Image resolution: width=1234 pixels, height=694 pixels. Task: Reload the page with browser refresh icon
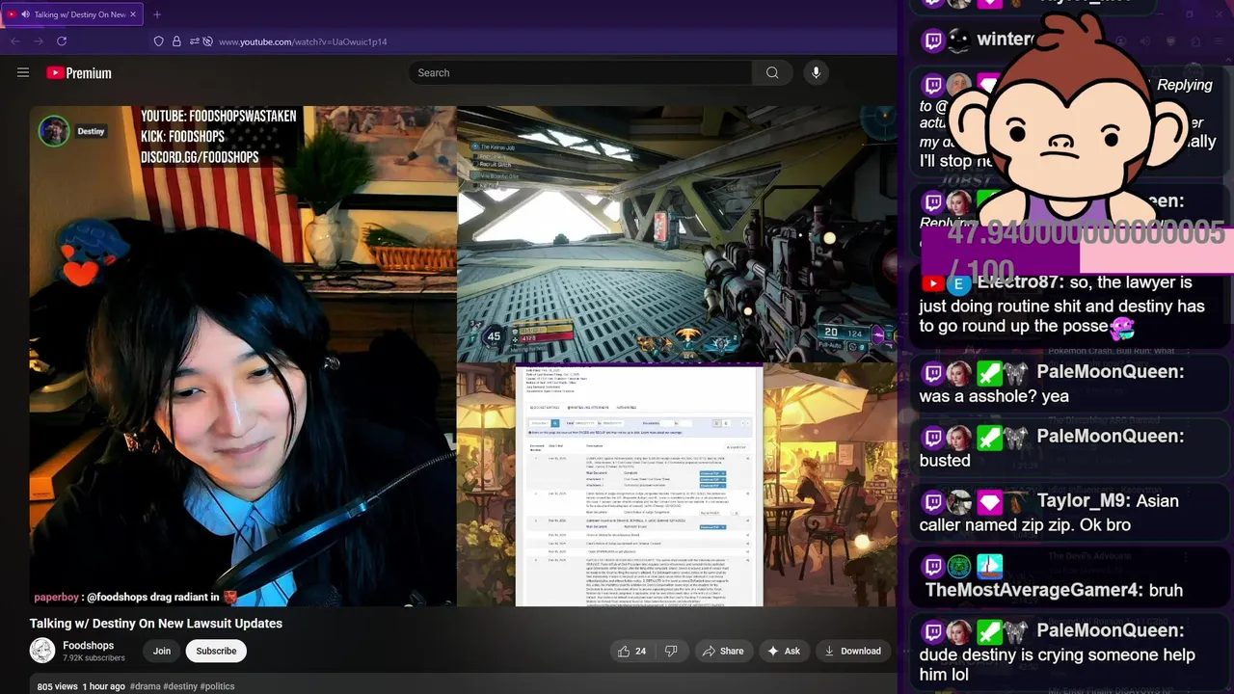[62, 41]
